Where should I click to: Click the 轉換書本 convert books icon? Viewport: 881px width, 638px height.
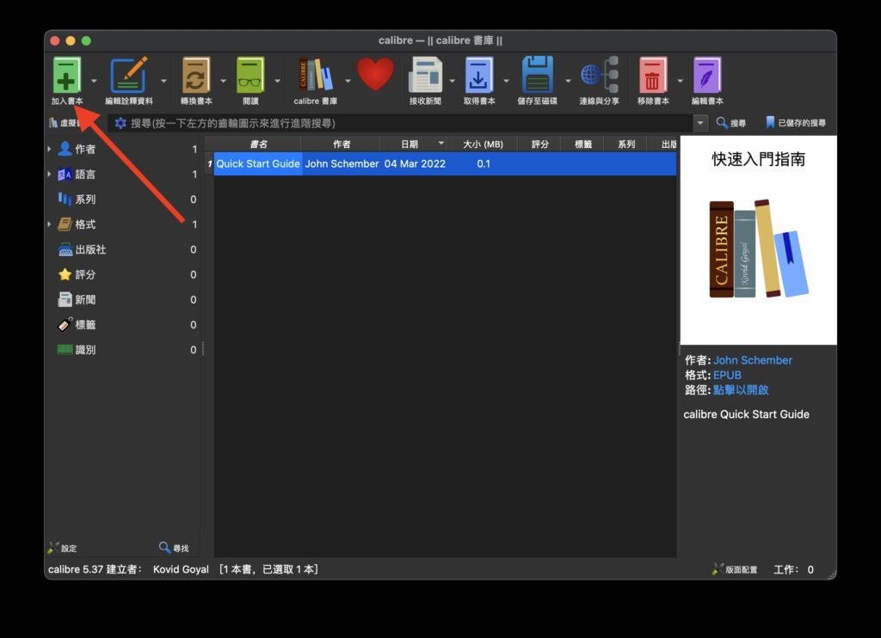click(196, 76)
